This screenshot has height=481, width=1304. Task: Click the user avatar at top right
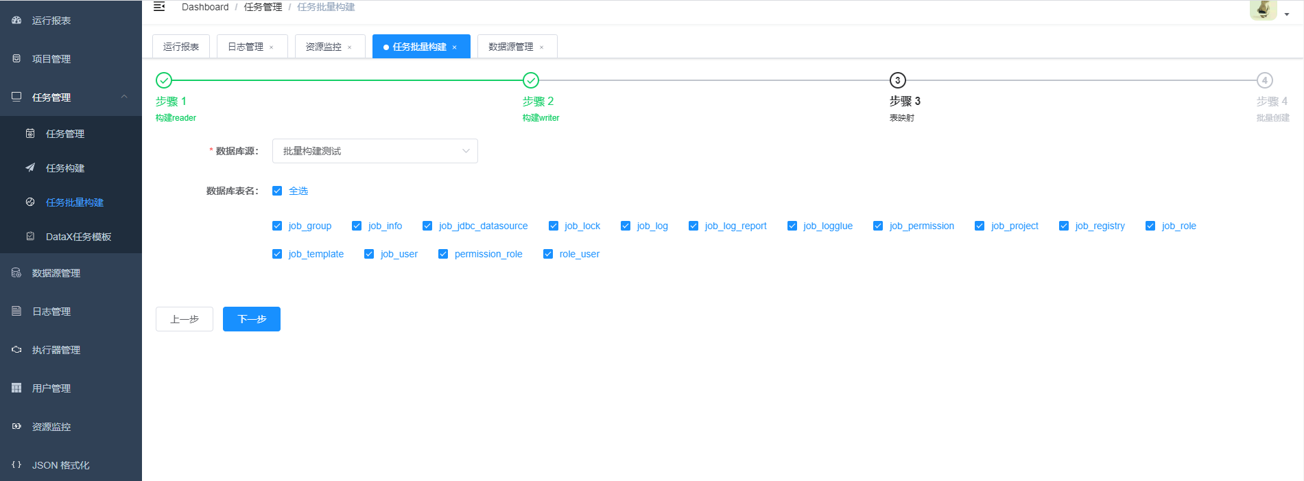[x=1263, y=10]
